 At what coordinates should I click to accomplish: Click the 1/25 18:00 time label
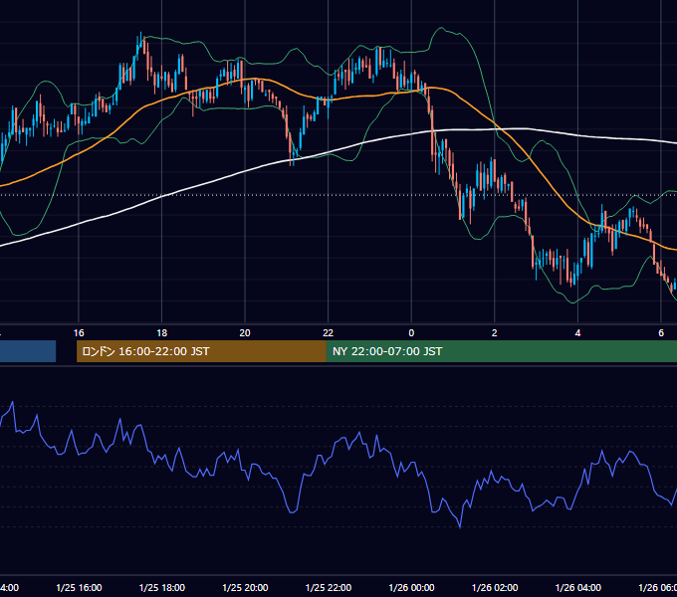[162, 587]
